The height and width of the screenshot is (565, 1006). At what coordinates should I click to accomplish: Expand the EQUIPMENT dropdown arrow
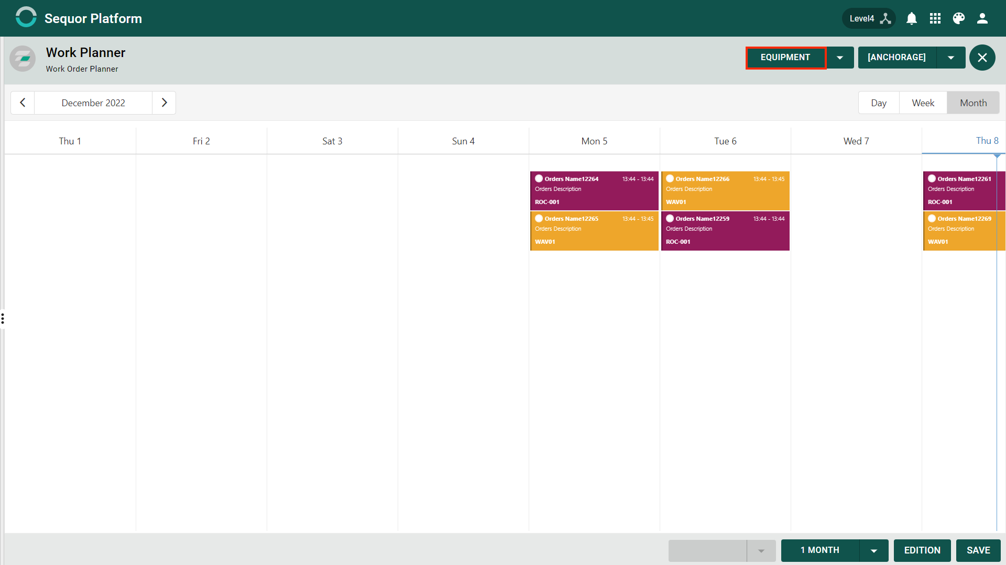pos(840,58)
